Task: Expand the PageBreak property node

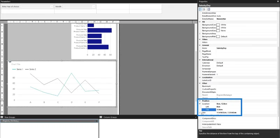Action: [200, 51]
